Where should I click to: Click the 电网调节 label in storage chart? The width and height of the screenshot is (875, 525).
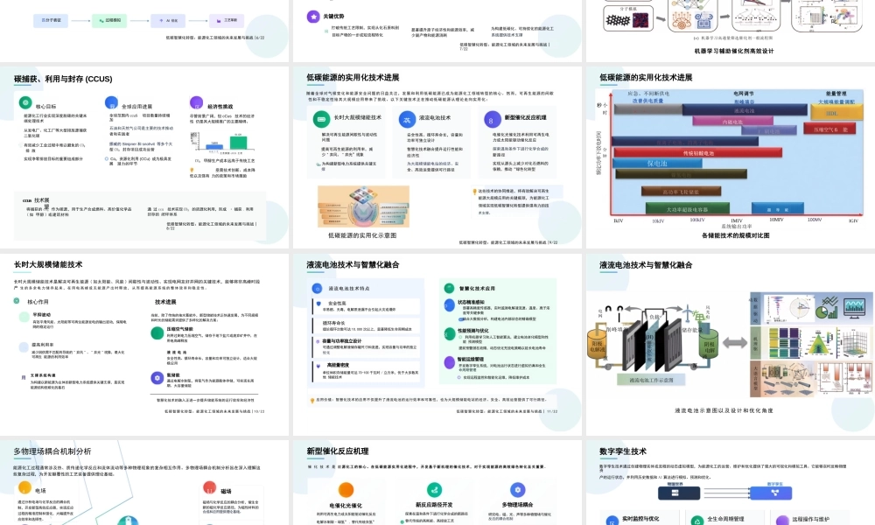(x=743, y=93)
